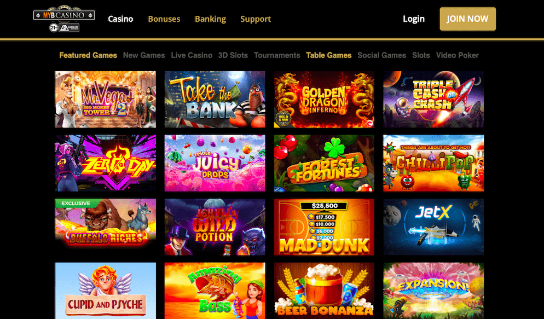Go to the Banking page

[x=210, y=19]
